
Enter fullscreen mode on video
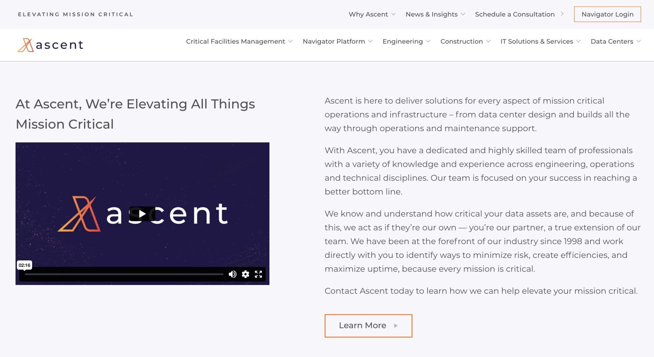click(258, 274)
